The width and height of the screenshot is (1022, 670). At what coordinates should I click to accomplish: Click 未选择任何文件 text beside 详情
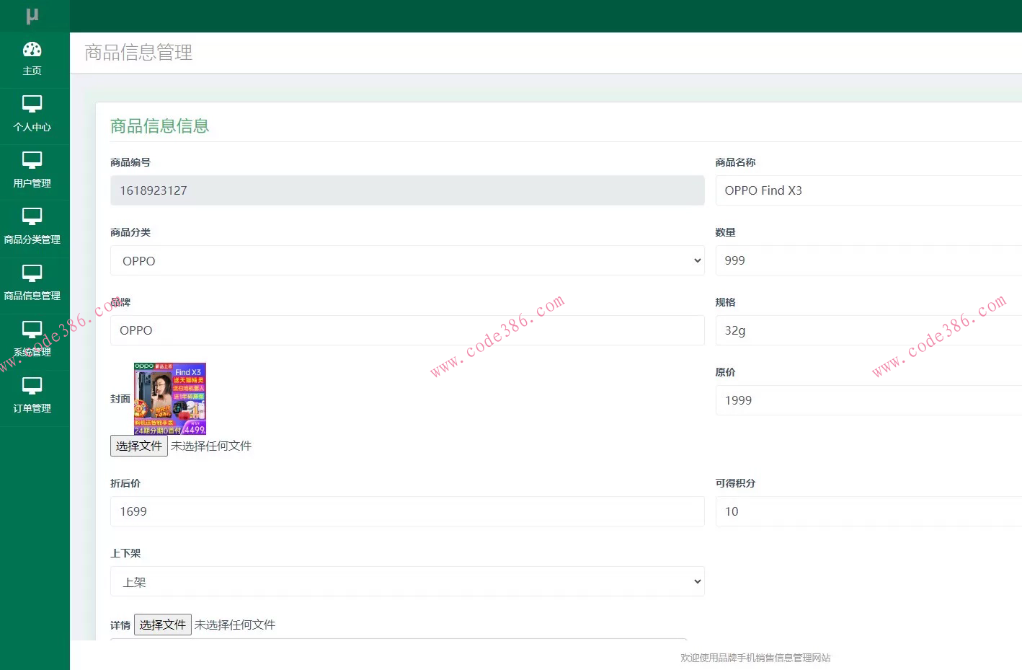tap(235, 625)
